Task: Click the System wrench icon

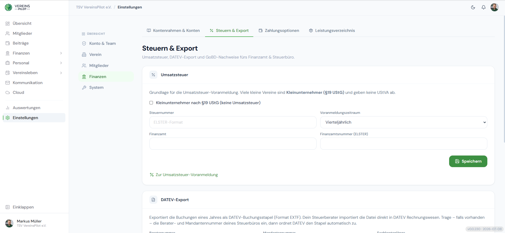Action: 84,88
